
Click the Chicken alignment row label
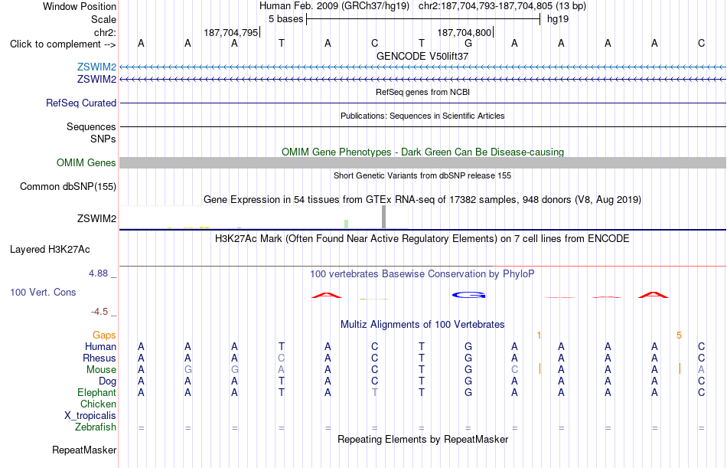click(x=98, y=404)
